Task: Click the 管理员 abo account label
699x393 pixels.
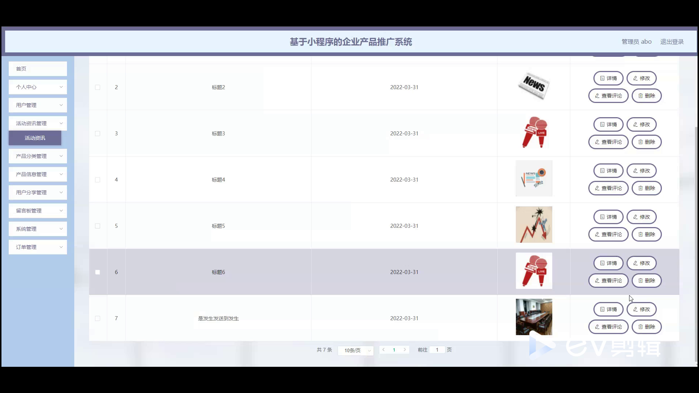Action: point(636,42)
